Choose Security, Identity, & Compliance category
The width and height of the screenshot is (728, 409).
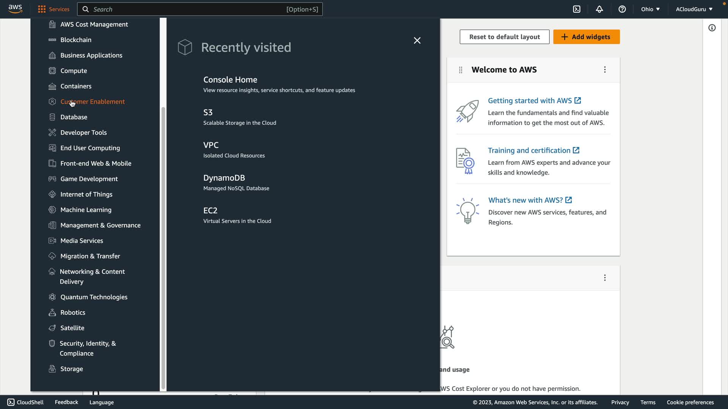pos(87,348)
